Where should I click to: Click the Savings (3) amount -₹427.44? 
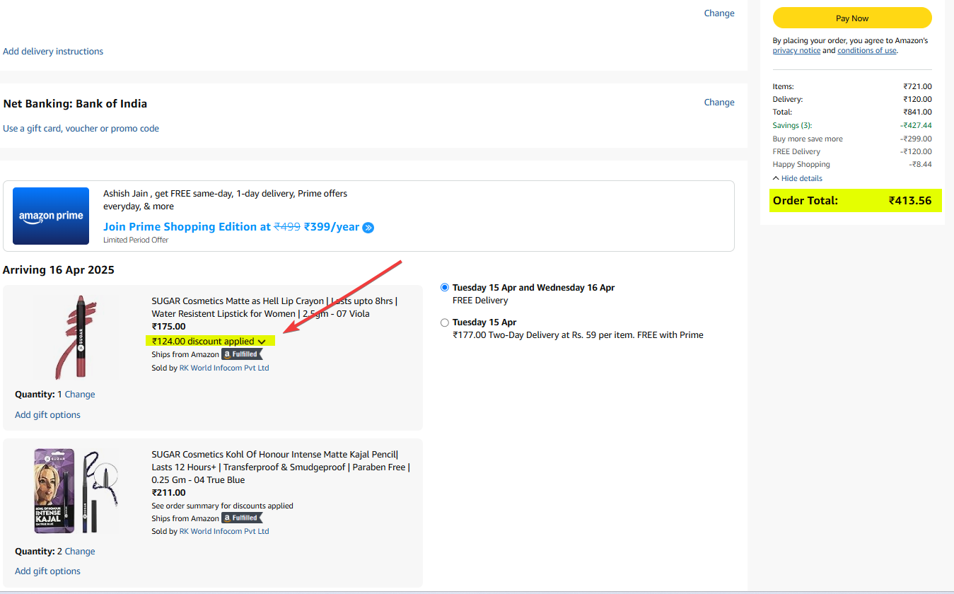tap(916, 125)
